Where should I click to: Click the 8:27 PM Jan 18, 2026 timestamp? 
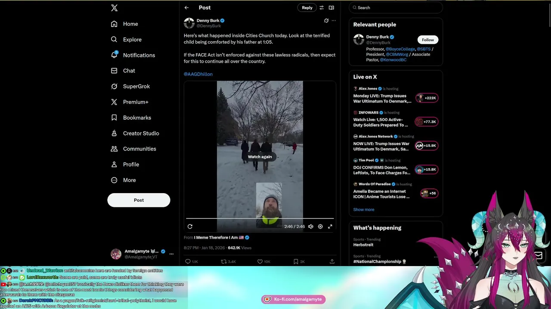point(204,248)
